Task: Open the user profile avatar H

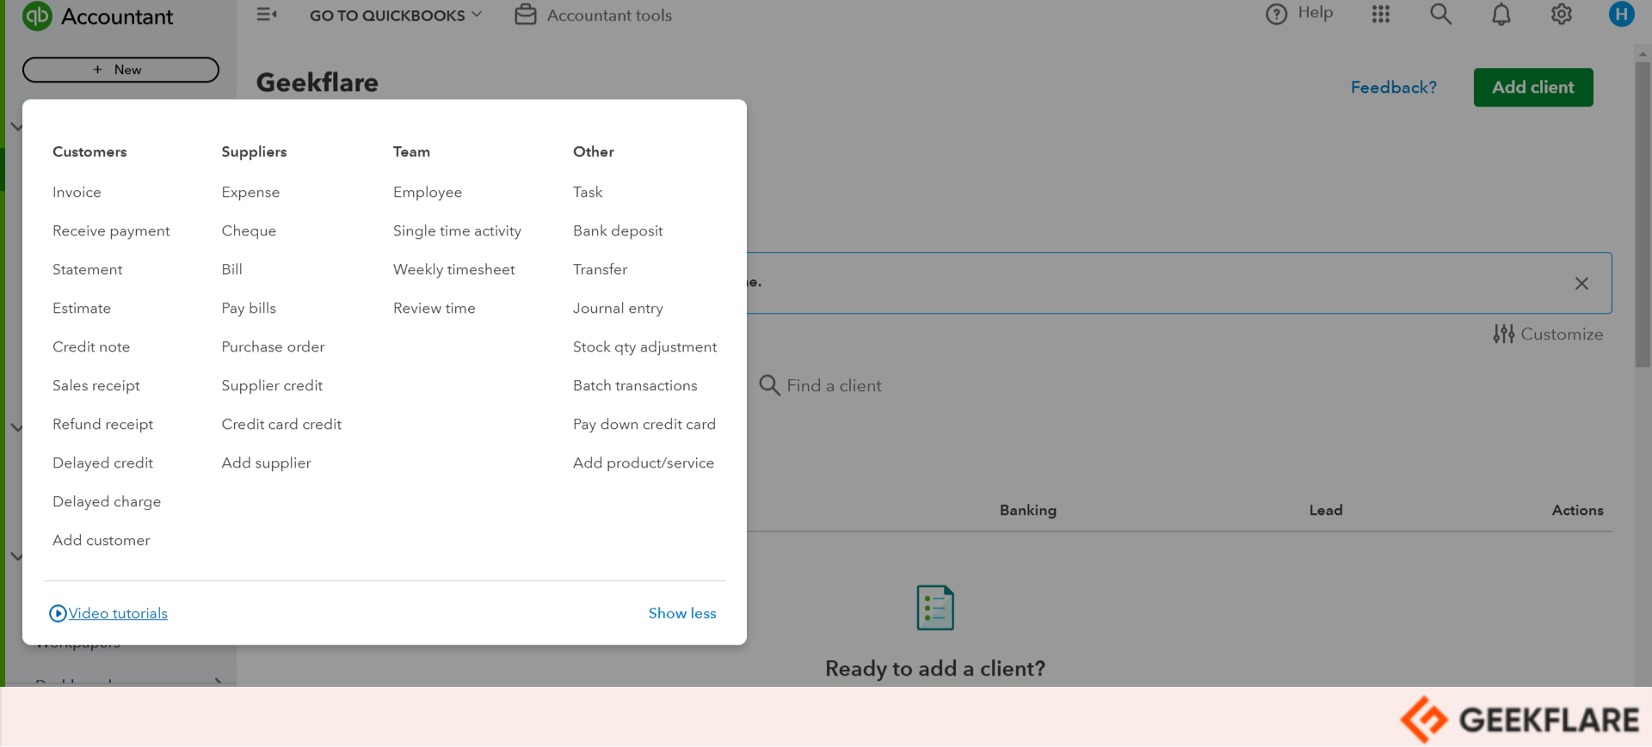Action: pos(1621,15)
